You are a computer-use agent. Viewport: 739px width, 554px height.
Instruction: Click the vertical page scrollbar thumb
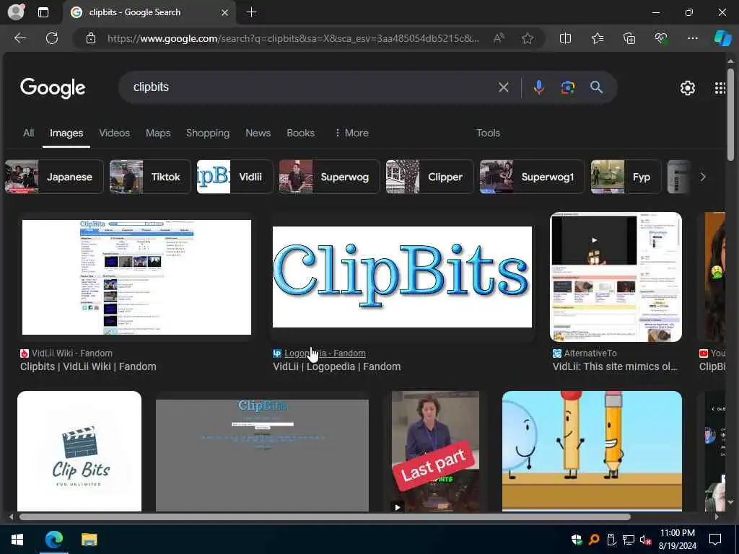730,115
